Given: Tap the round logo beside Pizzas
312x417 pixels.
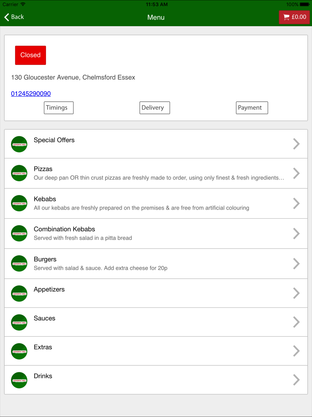Looking at the screenshot, I should (19, 173).
